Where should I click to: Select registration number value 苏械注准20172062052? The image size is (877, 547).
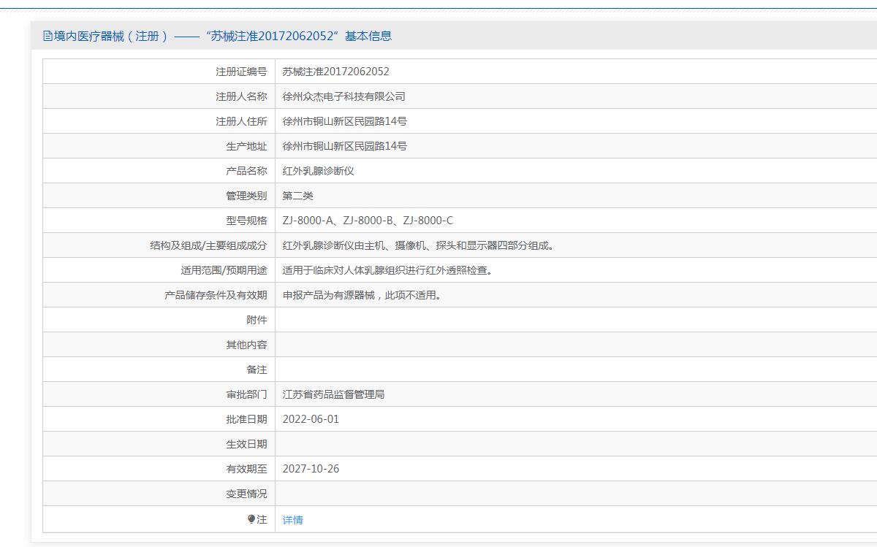(x=336, y=72)
